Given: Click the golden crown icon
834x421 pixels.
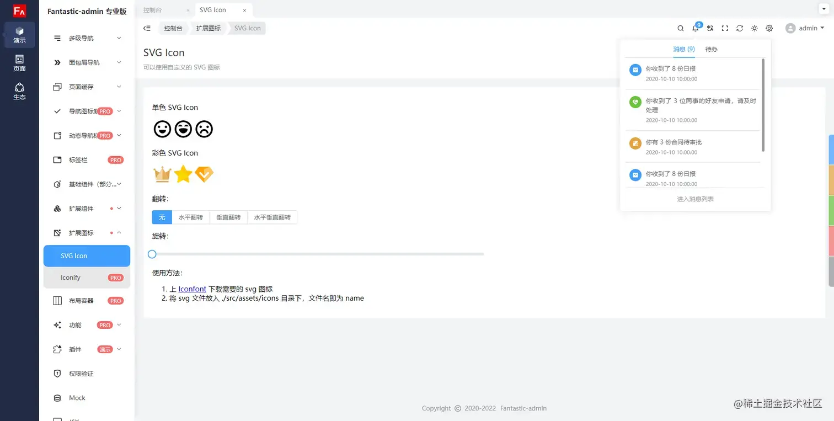Looking at the screenshot, I should pos(162,174).
